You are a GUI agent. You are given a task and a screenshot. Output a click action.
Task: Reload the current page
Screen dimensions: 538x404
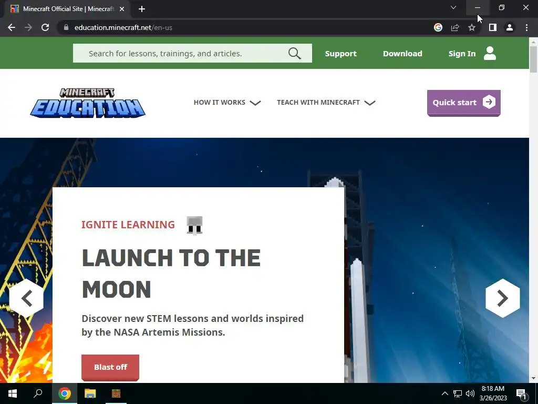coord(45,27)
